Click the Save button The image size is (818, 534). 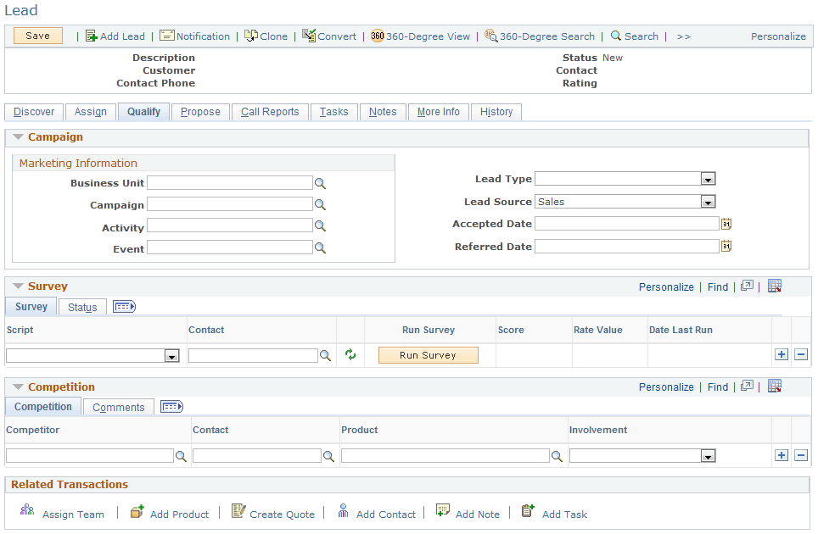click(x=37, y=36)
